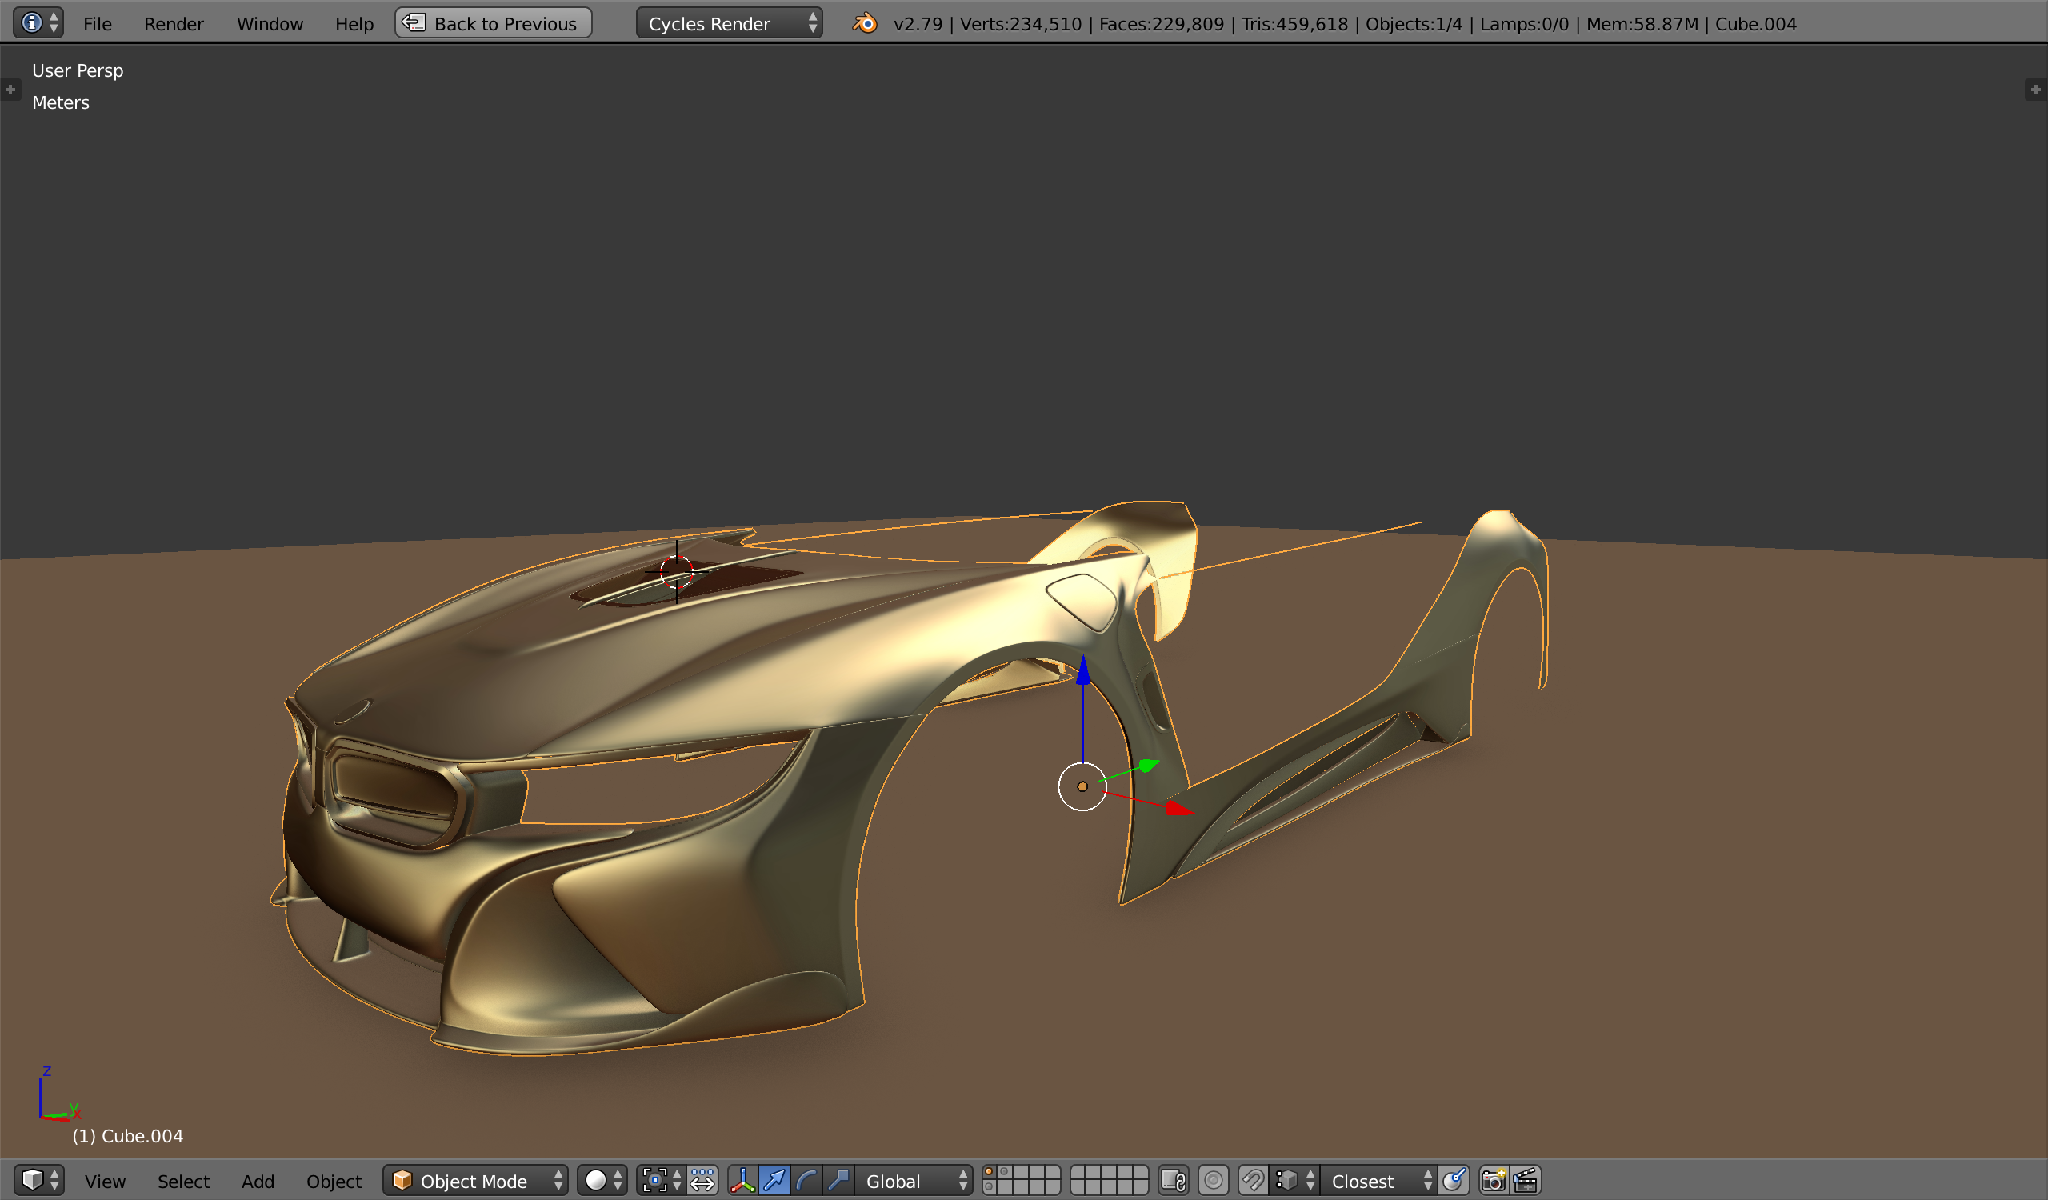Toggle the 3D manipulator widget icon
This screenshot has width=2048, height=1200.
[743, 1181]
